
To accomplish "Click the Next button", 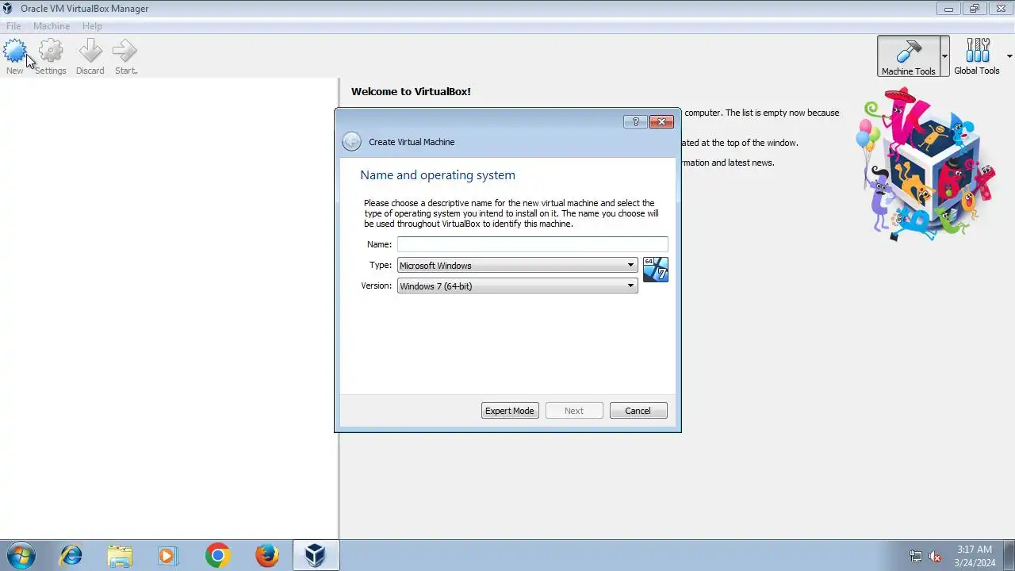I will 574,411.
